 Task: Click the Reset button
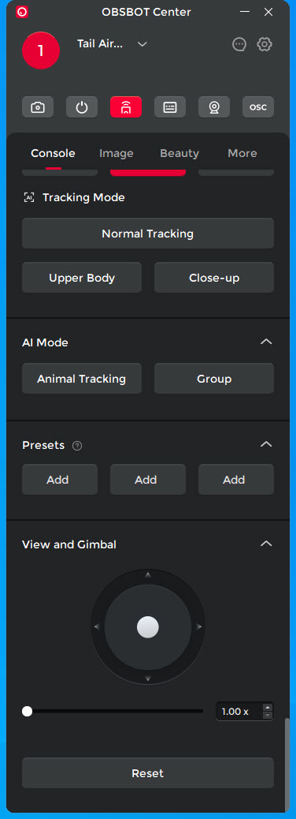148,773
